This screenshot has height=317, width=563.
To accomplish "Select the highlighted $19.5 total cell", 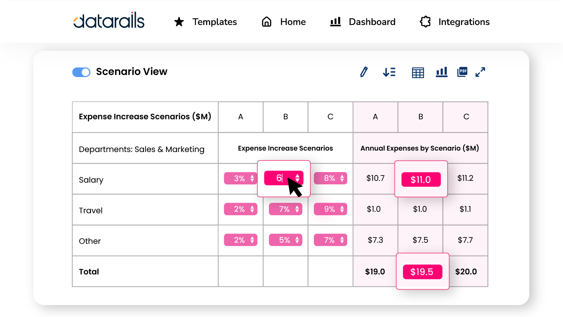I will 422,272.
